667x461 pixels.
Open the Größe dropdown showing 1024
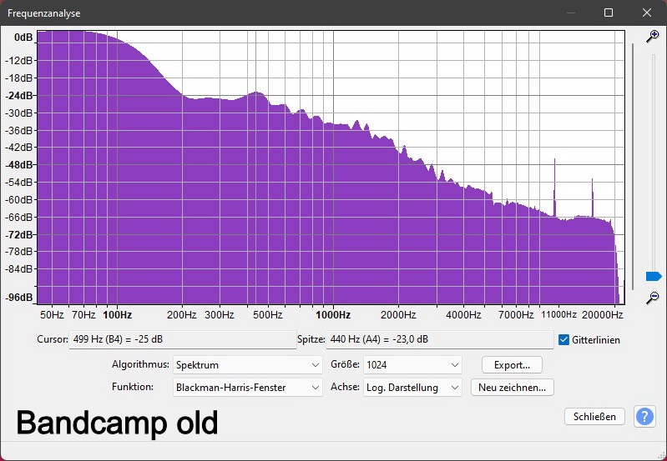click(x=412, y=365)
